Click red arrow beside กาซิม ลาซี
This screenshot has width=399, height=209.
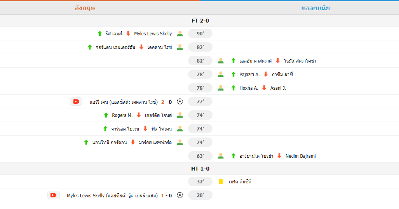point(266,74)
